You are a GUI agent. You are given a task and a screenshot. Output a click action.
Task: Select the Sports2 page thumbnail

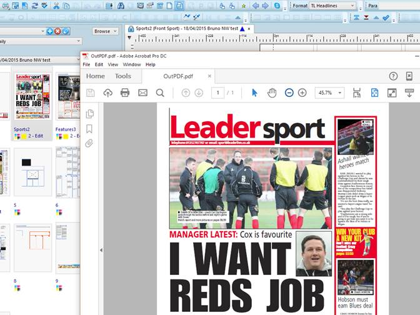point(32,97)
